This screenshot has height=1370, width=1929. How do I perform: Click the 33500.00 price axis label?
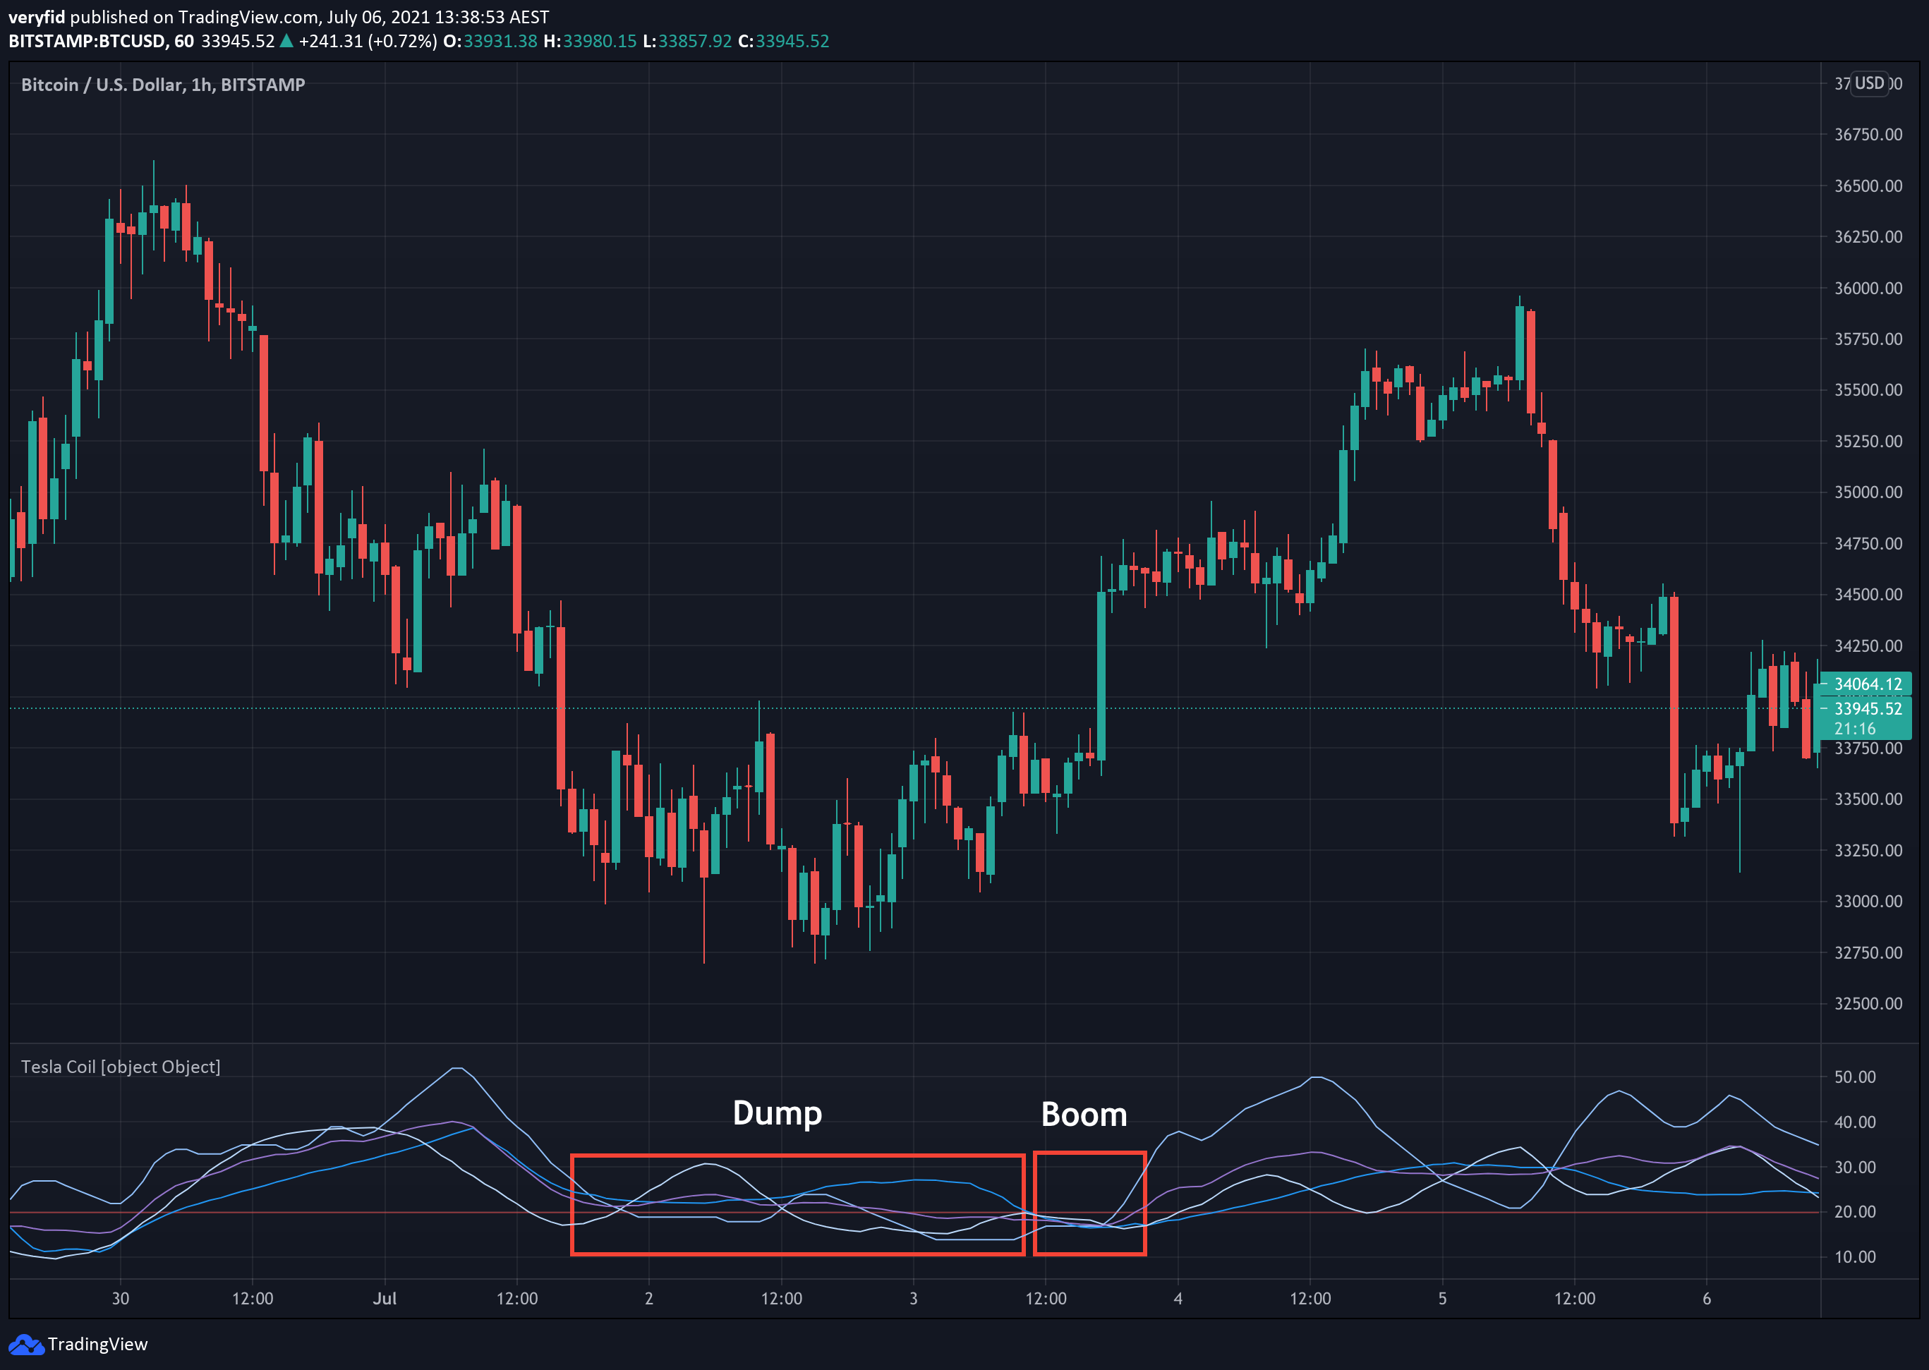coord(1868,799)
